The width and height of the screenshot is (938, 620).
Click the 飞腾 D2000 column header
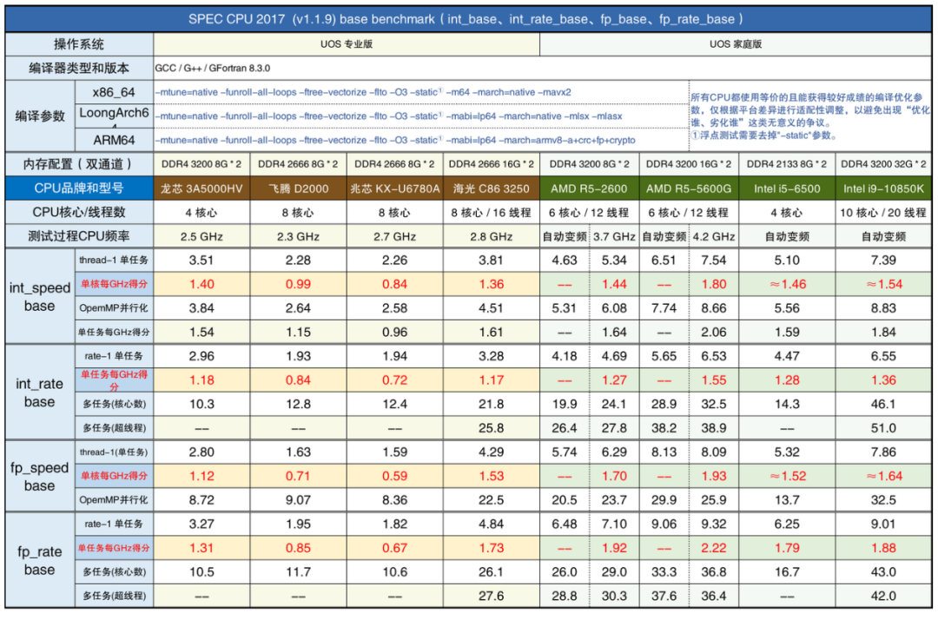click(x=298, y=188)
